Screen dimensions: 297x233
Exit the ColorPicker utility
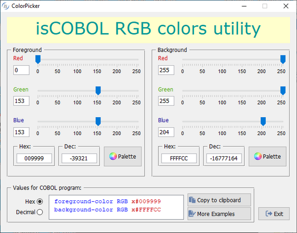click(274, 214)
